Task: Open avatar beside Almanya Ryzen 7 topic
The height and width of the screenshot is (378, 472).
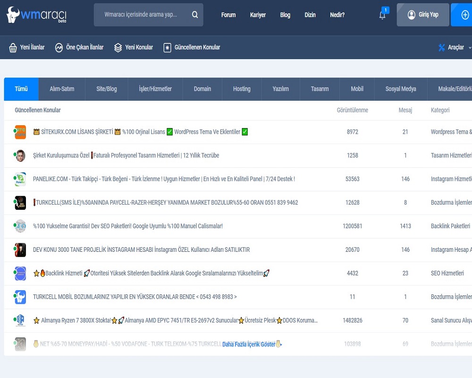Action: coord(20,320)
